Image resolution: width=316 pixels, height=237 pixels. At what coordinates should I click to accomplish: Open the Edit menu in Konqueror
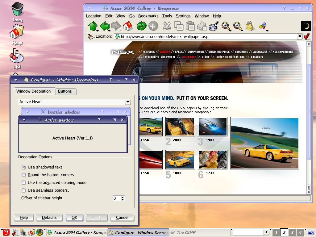point(109,16)
